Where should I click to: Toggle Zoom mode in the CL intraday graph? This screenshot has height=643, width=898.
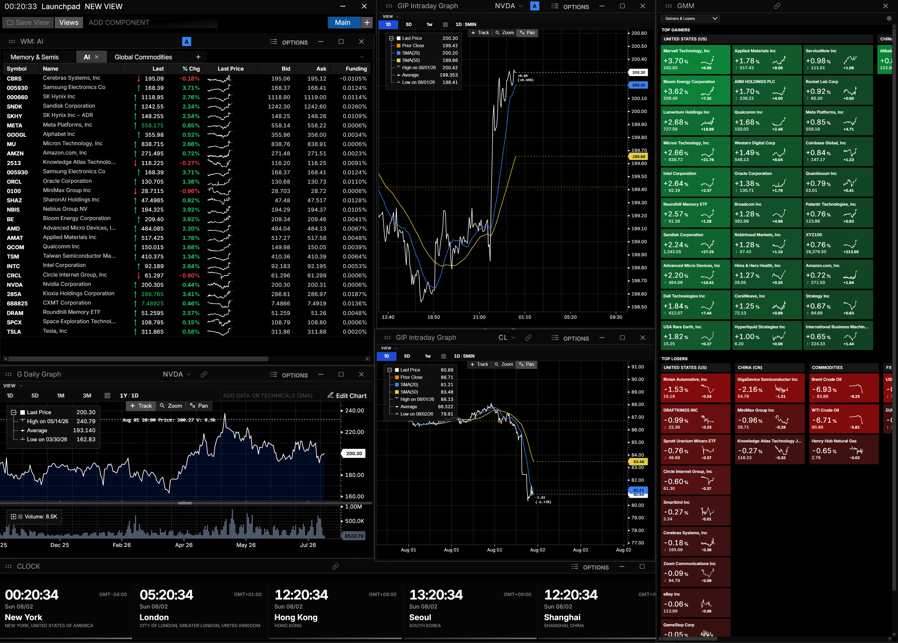[504, 364]
